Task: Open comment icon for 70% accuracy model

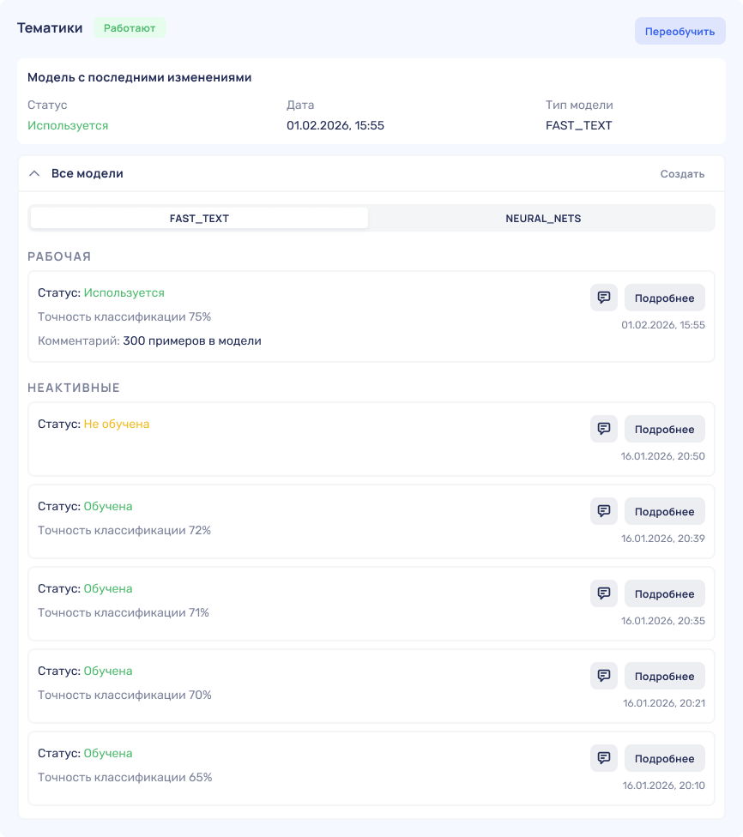Action: 603,676
